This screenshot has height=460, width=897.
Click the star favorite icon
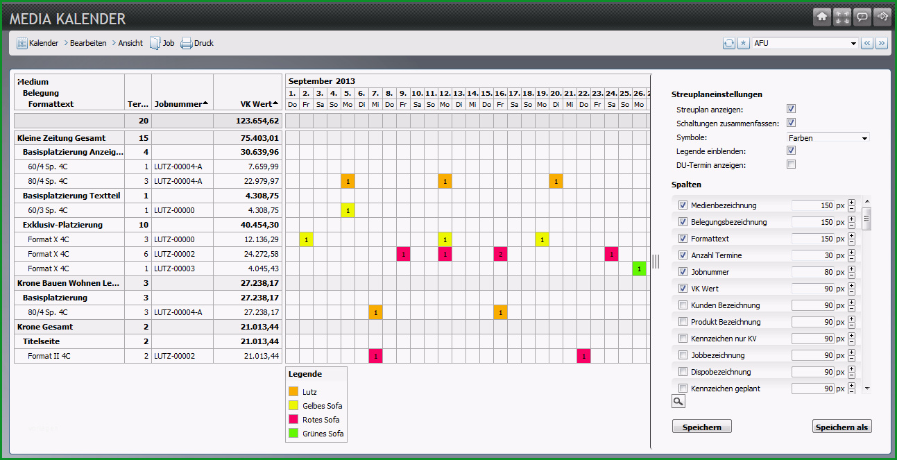(x=743, y=43)
